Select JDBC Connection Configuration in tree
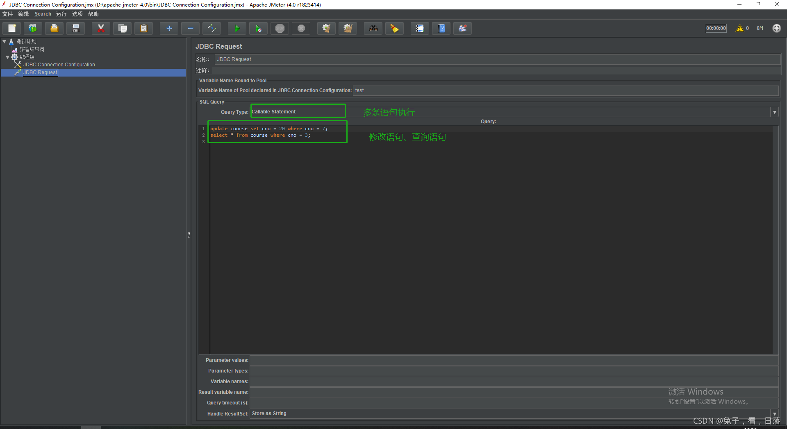 coord(59,64)
